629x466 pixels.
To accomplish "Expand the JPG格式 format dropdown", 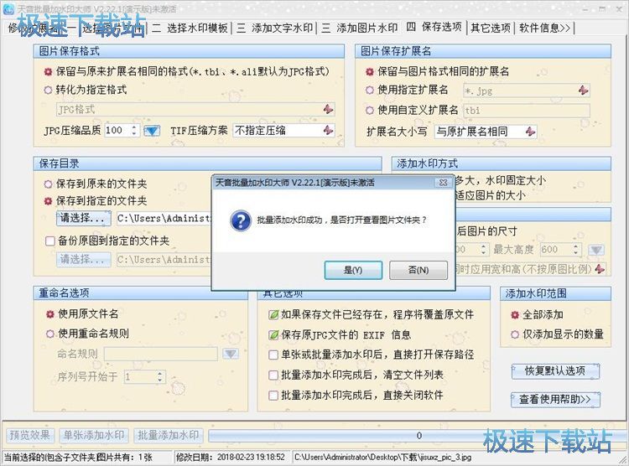I will point(329,109).
